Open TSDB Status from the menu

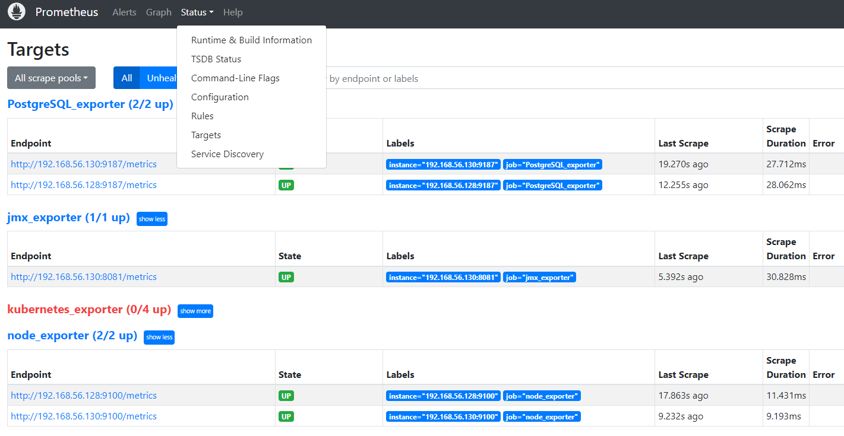(251, 59)
